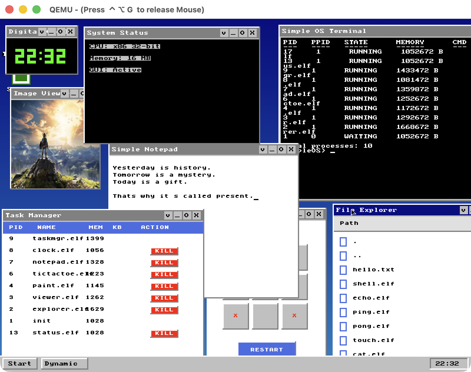
Task: Select the touch.elf file icon
Action: 343,341
